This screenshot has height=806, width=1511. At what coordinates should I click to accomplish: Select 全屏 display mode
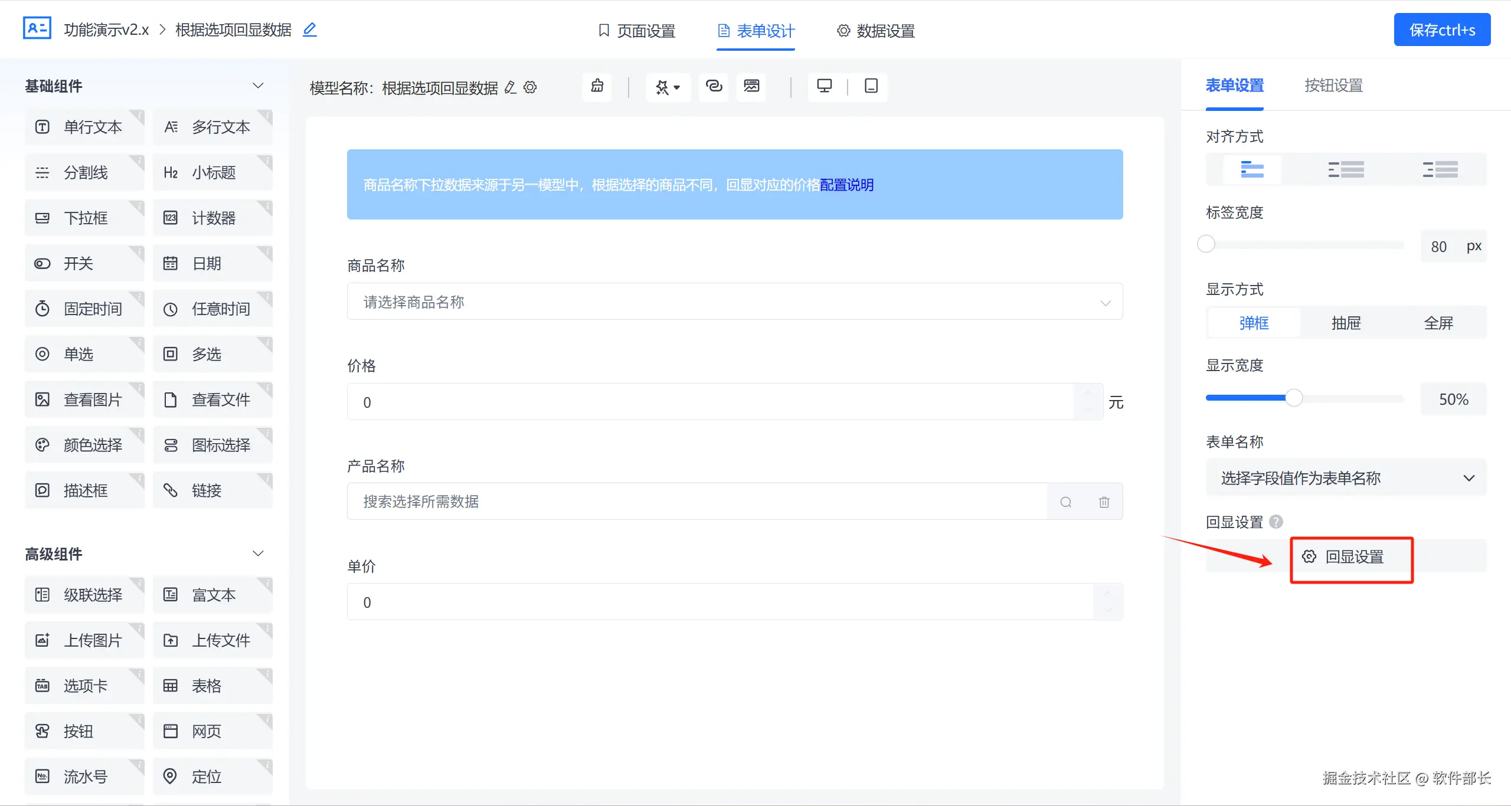coord(1438,323)
